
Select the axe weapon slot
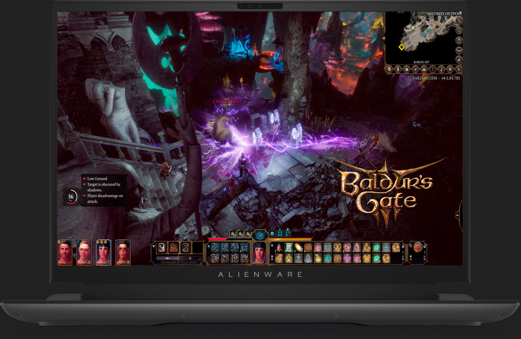click(x=162, y=248)
